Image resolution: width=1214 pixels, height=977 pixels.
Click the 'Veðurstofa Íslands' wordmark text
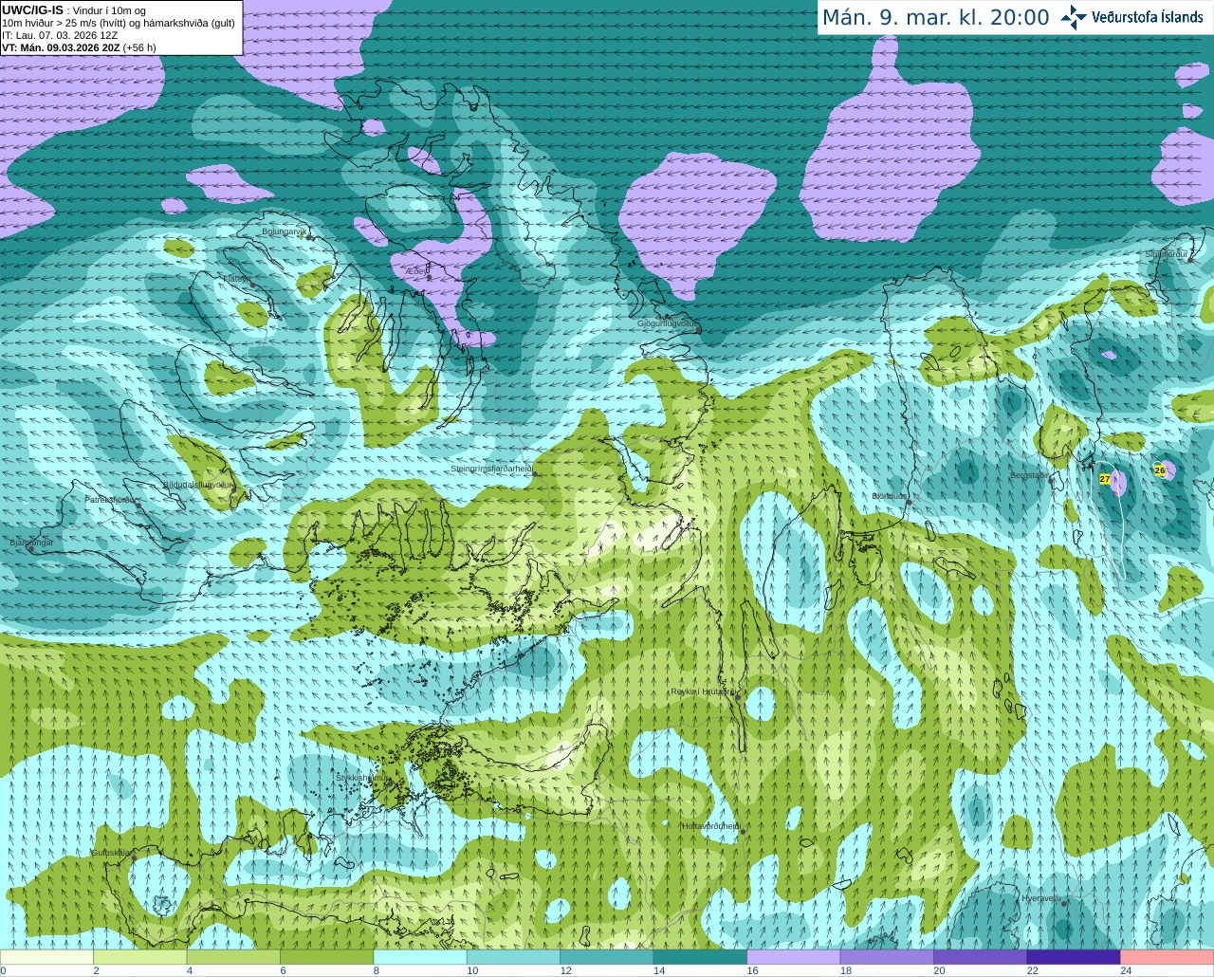pos(1148,17)
